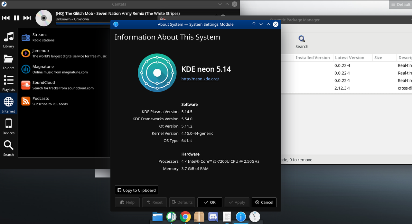Open Magnatune online music entry
This screenshot has width=412, height=224.
coord(64,69)
